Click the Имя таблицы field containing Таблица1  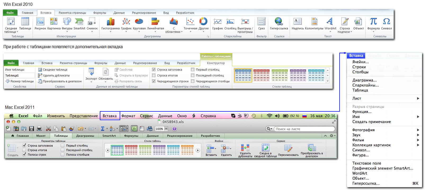20,75
